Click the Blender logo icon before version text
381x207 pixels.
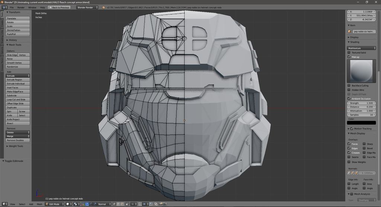(x=103, y=7)
